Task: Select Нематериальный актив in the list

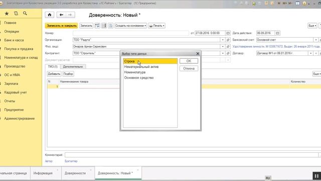Action: (x=150, y=67)
